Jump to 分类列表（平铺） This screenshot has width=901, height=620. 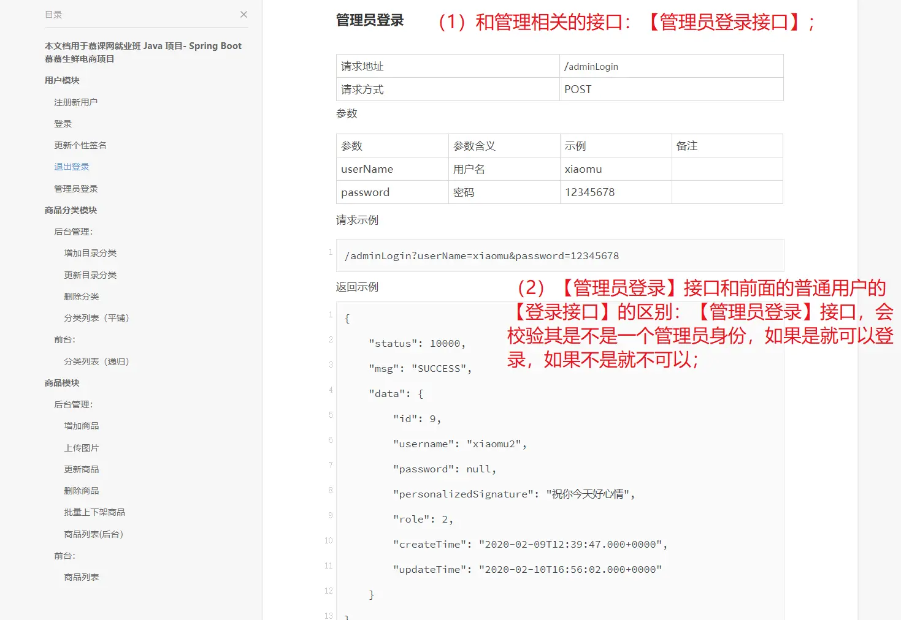(96, 318)
